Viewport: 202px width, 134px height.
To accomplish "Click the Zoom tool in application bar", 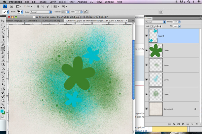I will click(x=43, y=6).
